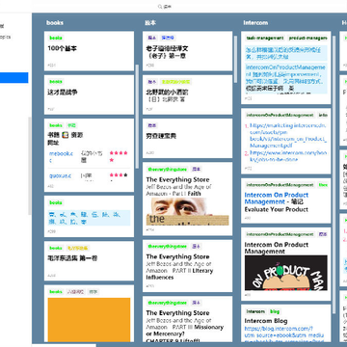Open the orange image card thumbnail
This screenshot has width=347, height=347.
pyautogui.click(x=89, y=320)
